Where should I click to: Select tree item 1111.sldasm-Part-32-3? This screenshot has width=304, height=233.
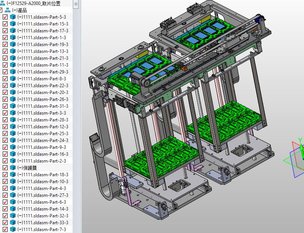pyautogui.click(x=43, y=215)
